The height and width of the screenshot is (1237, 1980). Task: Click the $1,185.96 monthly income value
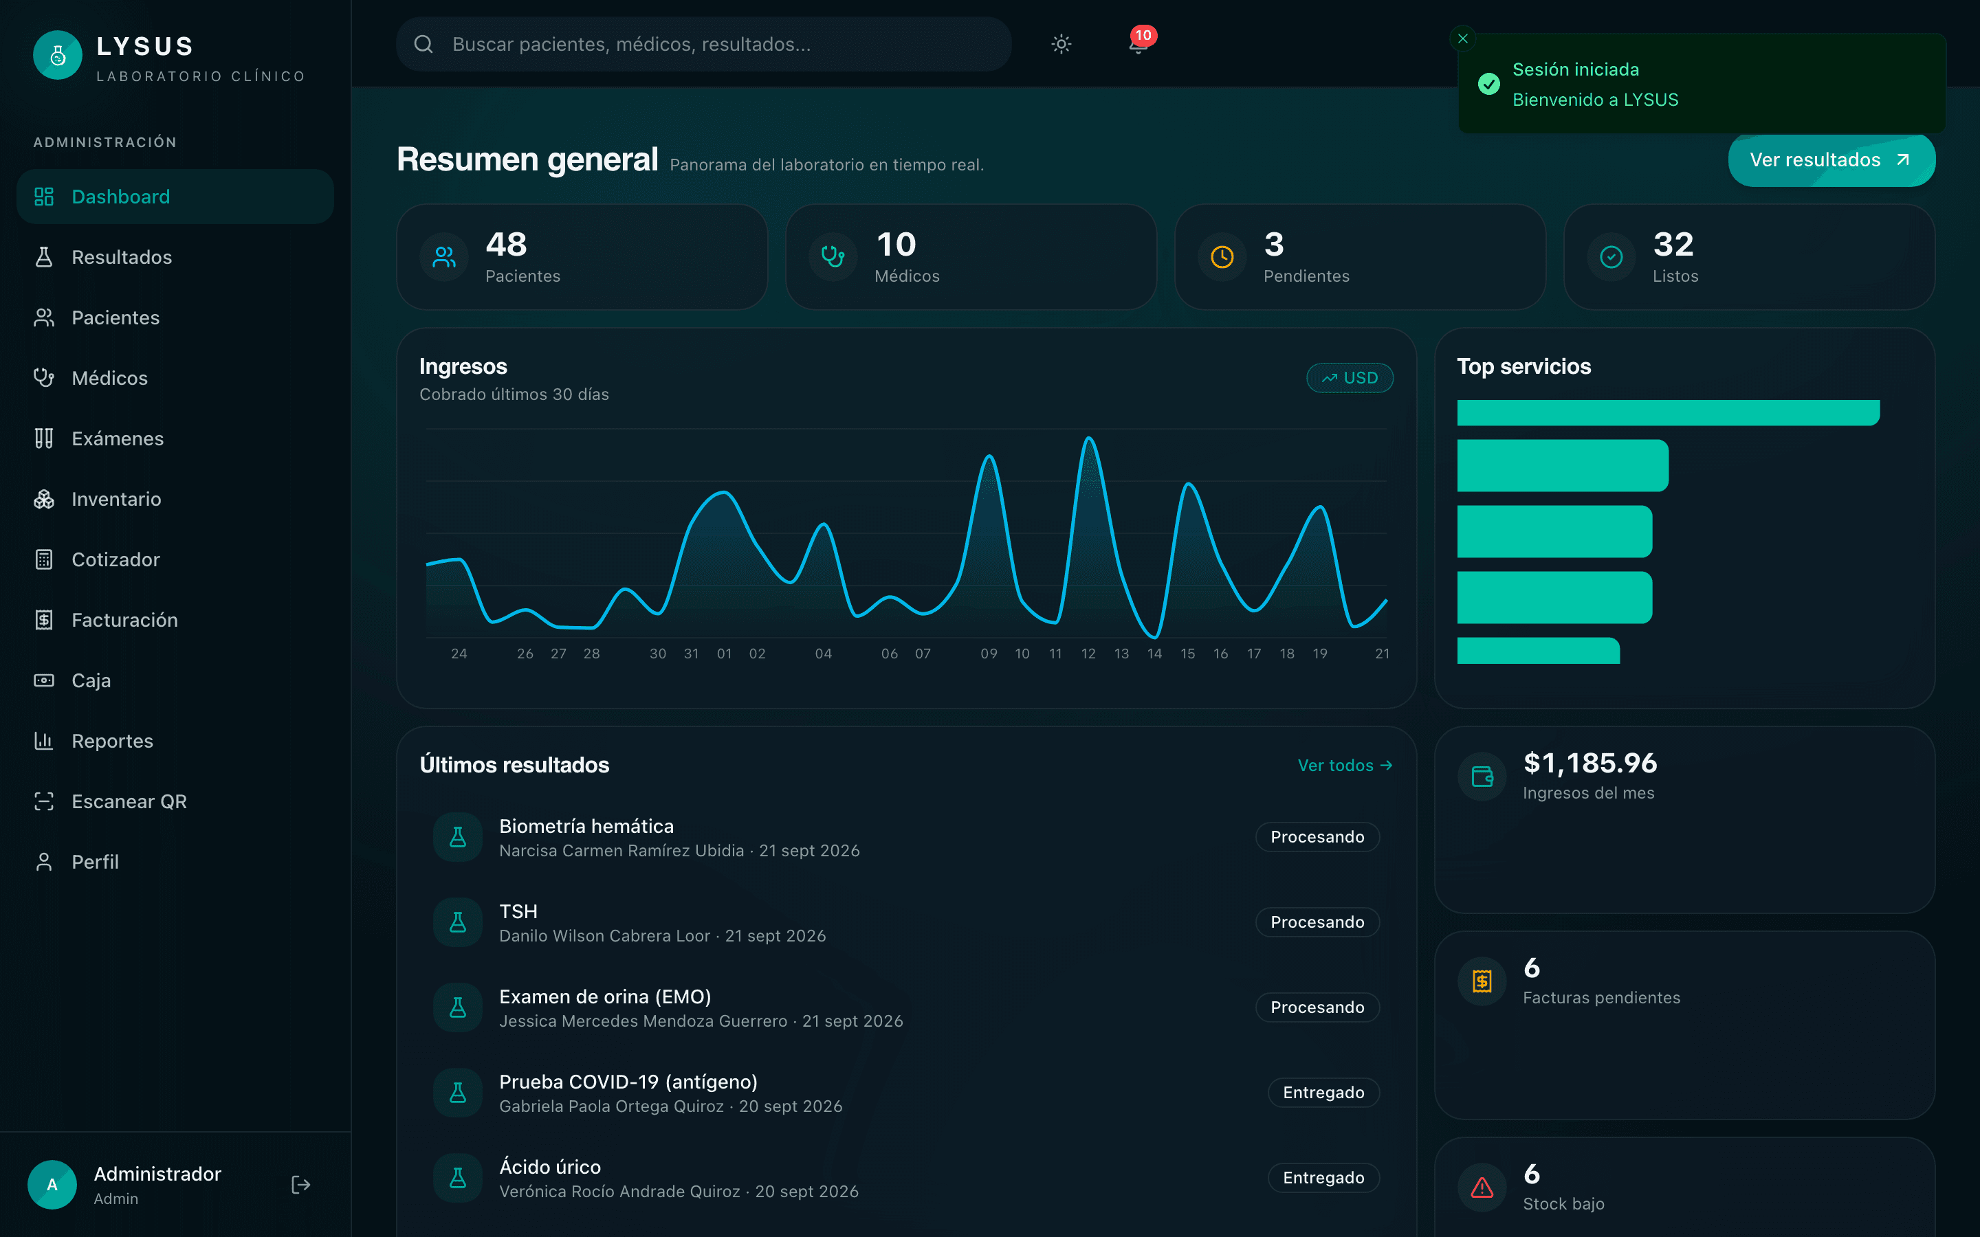1589,763
